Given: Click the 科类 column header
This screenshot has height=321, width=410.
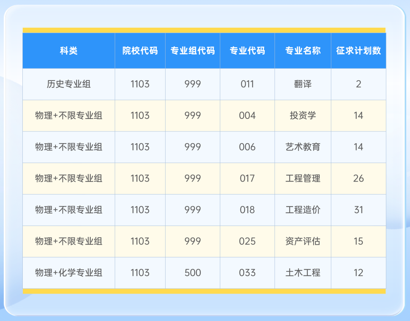Looking at the screenshot, I should 68,51.
